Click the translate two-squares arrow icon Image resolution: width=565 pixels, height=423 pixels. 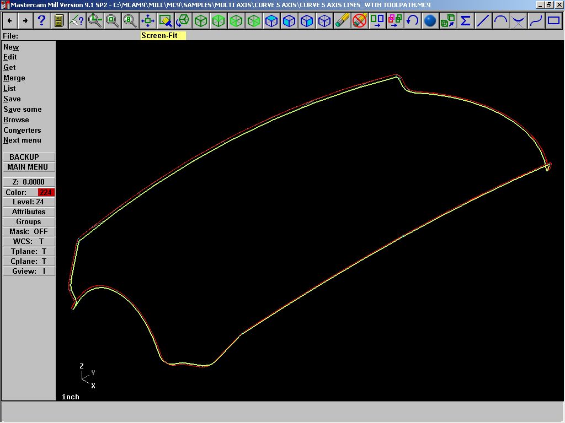(377, 21)
